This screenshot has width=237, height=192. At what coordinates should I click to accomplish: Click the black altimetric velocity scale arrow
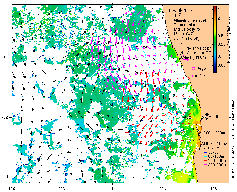click(x=180, y=43)
